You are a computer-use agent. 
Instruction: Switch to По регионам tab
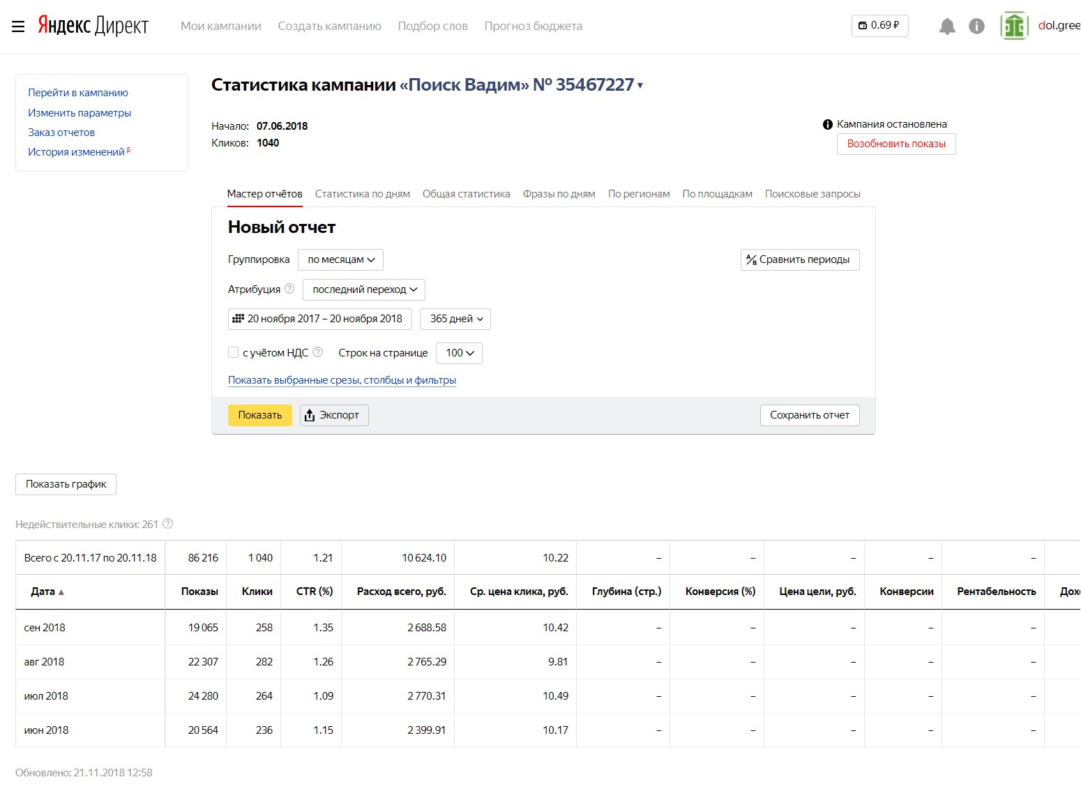639,194
